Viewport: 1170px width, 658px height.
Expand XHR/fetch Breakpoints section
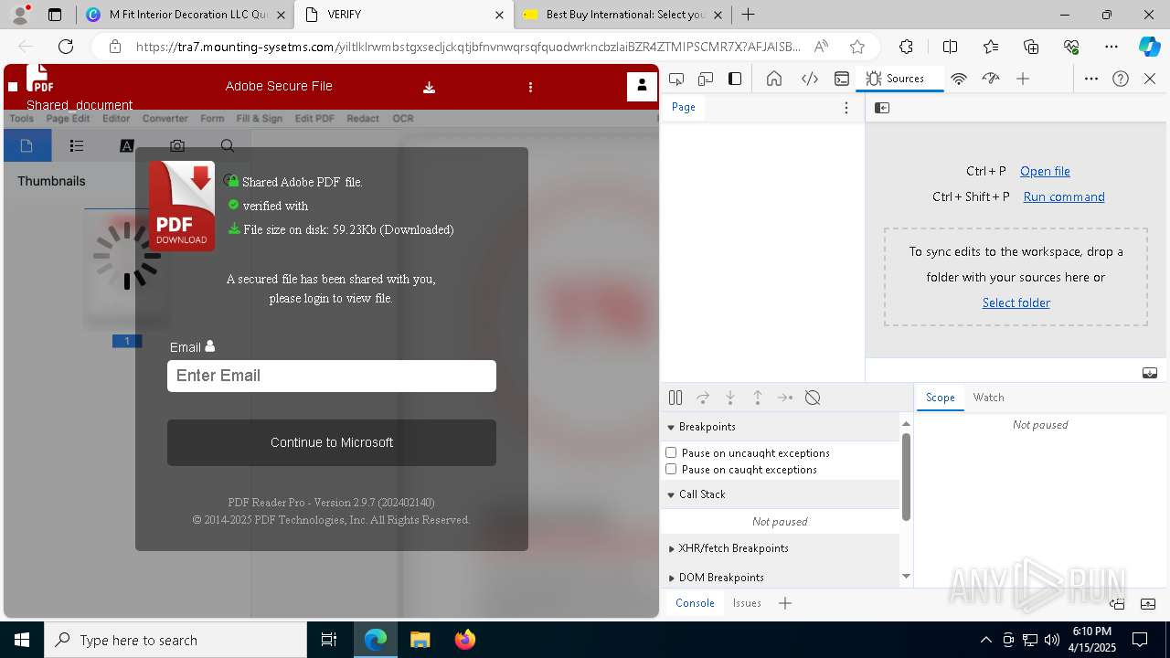tap(671, 548)
